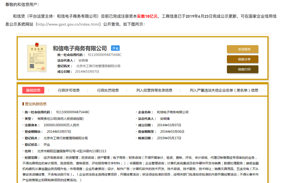Click credit code 91110000094875448C in the header card
Image resolution: width=281 pixels, height=183 pixels.
[x=104, y=55]
